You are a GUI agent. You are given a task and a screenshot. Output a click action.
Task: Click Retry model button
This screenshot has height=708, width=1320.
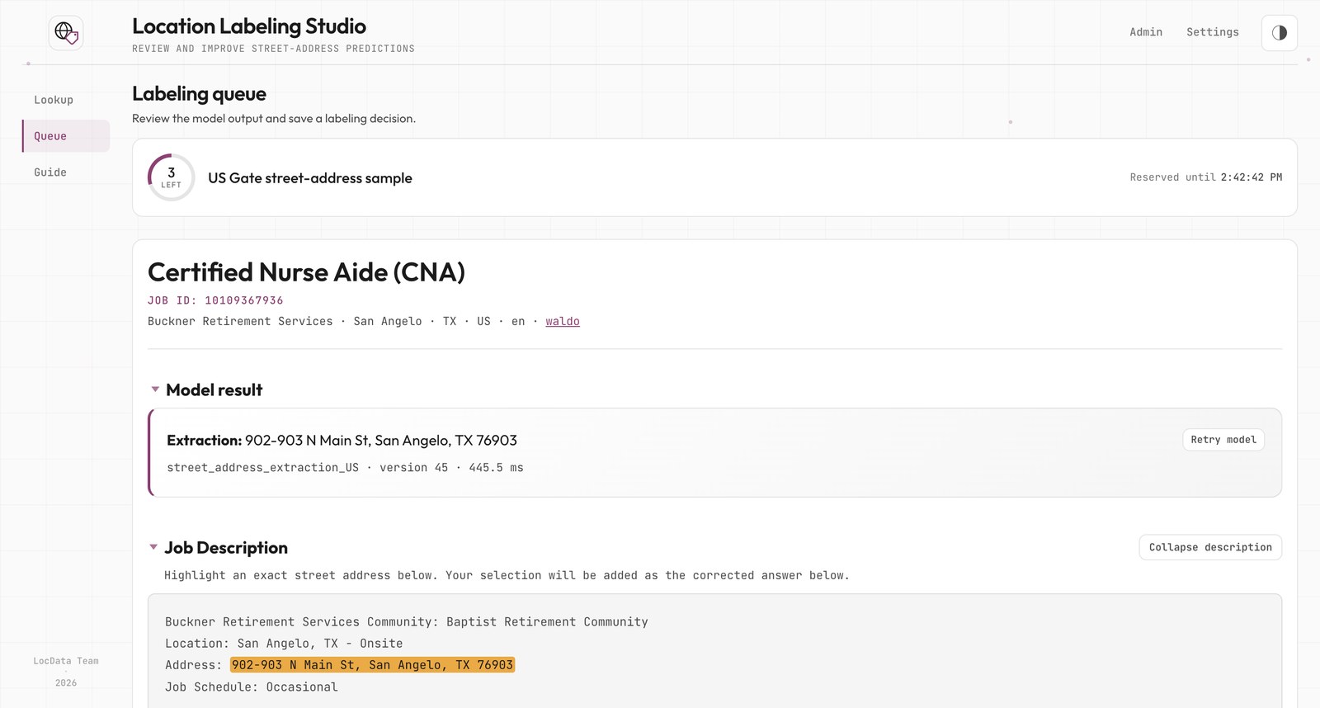[x=1223, y=440]
